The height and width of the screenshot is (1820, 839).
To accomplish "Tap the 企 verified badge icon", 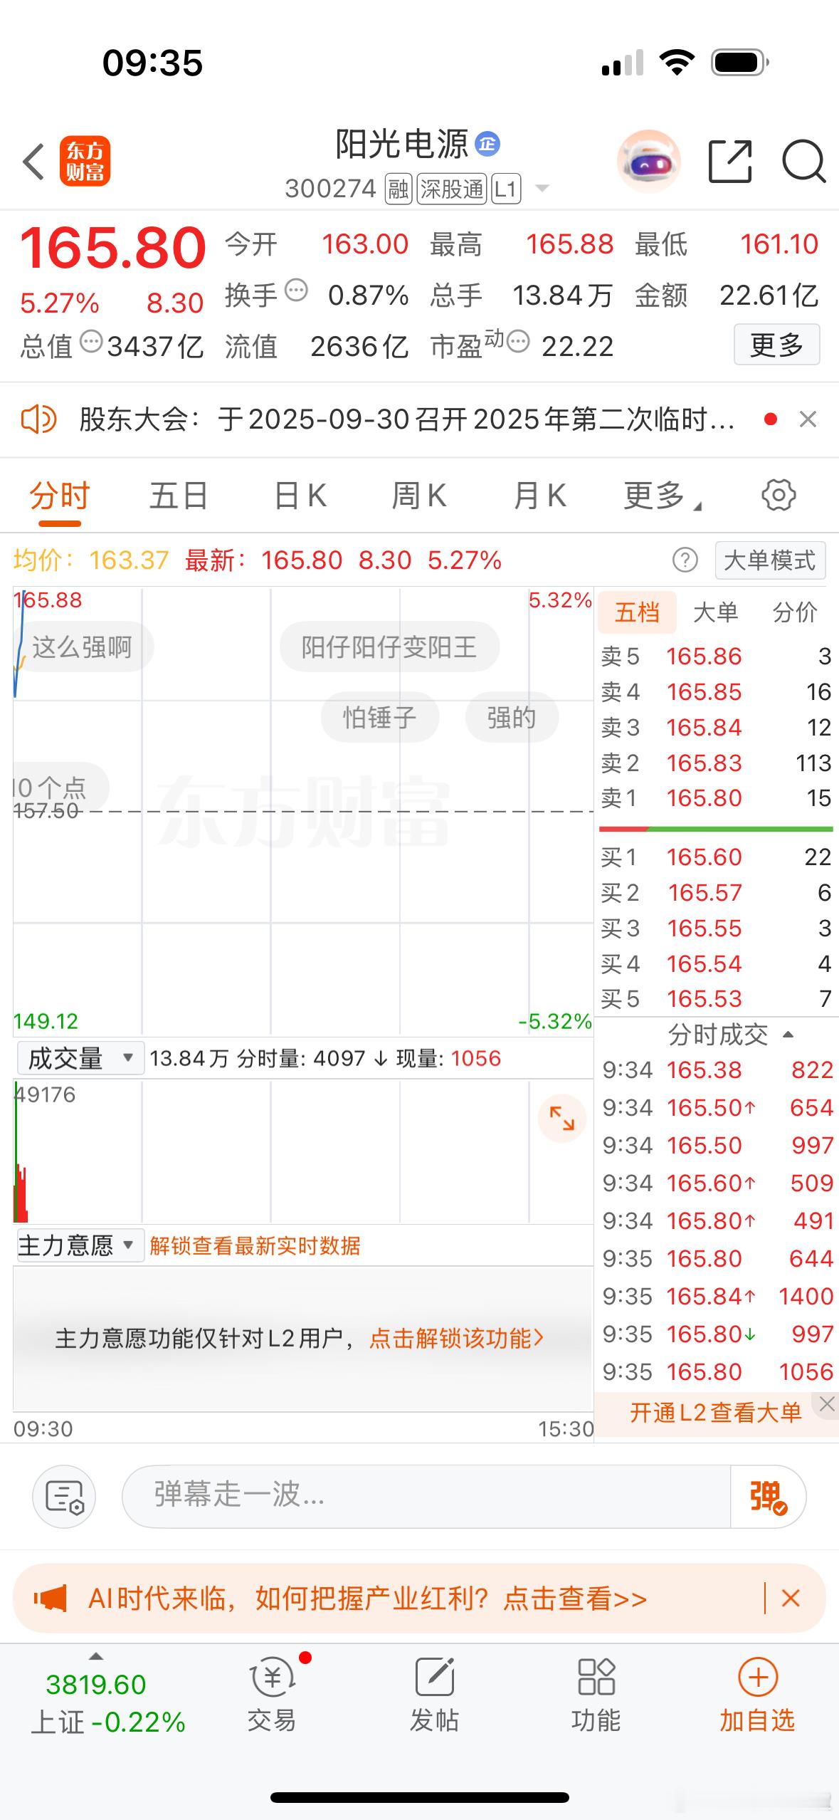I will (487, 145).
